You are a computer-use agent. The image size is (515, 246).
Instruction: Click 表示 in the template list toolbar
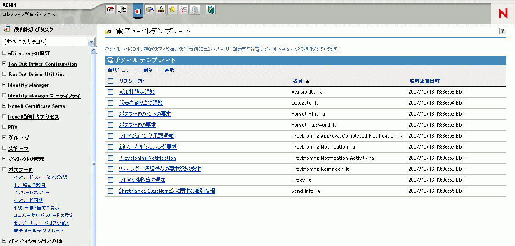point(169,70)
